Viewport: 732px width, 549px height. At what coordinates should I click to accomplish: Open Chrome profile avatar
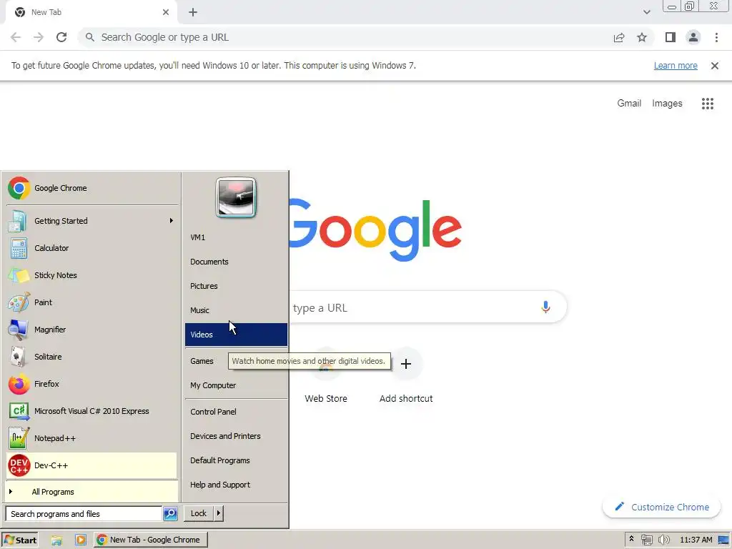click(x=693, y=37)
